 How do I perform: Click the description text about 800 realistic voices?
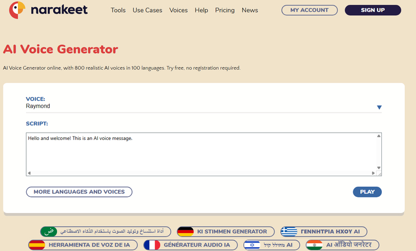(x=122, y=68)
